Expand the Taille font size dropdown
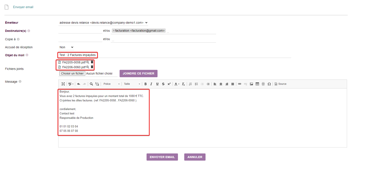Screen dimensions: 366x169 click(x=132, y=84)
